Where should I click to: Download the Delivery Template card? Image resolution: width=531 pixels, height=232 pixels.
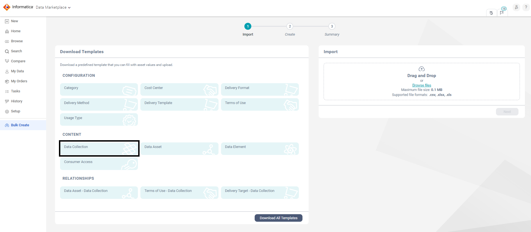179,104
